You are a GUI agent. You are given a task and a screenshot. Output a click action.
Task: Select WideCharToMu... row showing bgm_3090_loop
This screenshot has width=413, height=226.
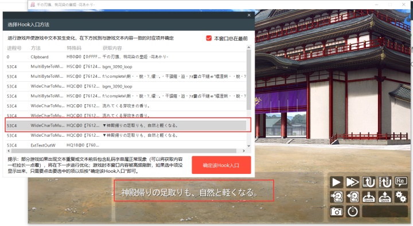(126, 86)
